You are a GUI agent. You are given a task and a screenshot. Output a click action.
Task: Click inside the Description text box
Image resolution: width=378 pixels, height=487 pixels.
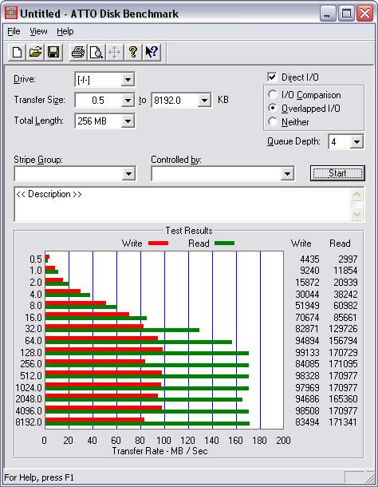[183, 204]
